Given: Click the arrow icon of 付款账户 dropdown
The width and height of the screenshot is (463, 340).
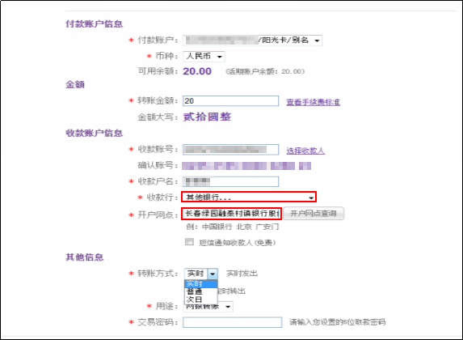Looking at the screenshot, I should pyautogui.click(x=317, y=40).
